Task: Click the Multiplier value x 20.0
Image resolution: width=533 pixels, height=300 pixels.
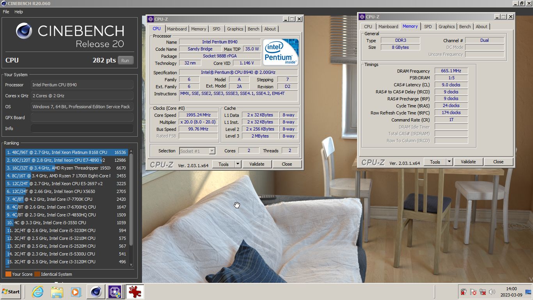Action: [x=198, y=122]
